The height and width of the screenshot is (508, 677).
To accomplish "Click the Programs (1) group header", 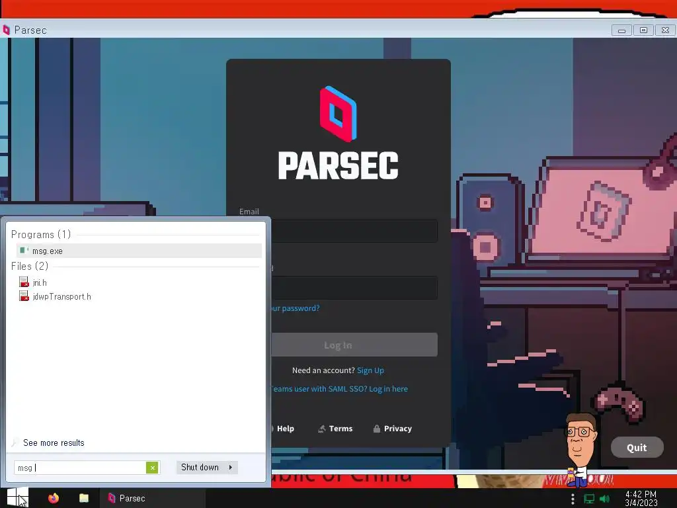I will click(41, 234).
